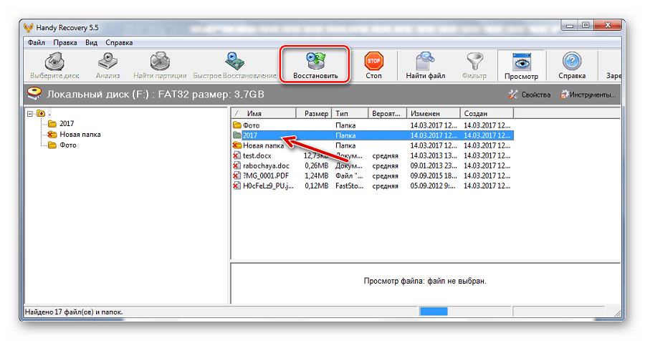Select deleted Новая папка in file list

(x=263, y=145)
